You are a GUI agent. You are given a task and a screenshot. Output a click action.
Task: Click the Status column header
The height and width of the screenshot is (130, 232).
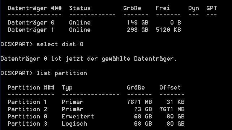[x=80, y=8]
